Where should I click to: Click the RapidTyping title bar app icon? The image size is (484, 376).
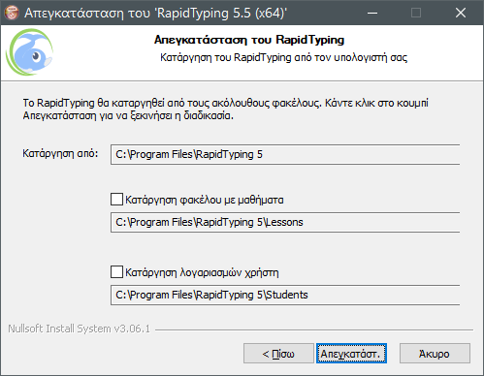pos(12,13)
